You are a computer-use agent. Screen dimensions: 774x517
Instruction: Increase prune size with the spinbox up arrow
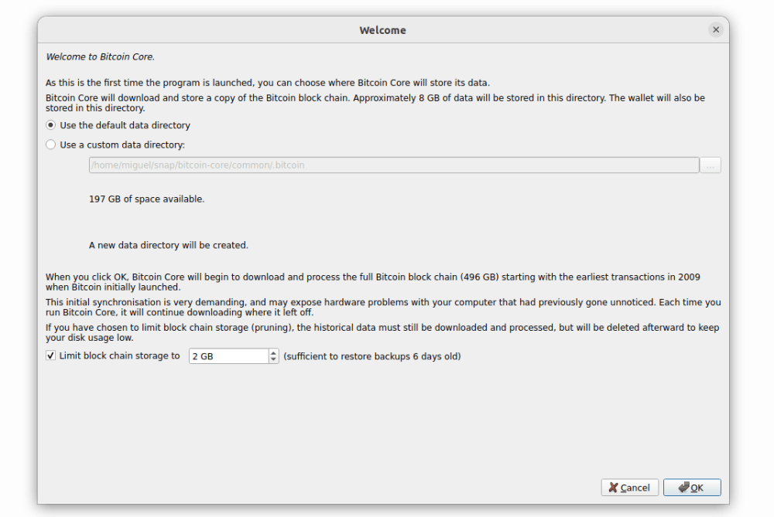[273, 352]
